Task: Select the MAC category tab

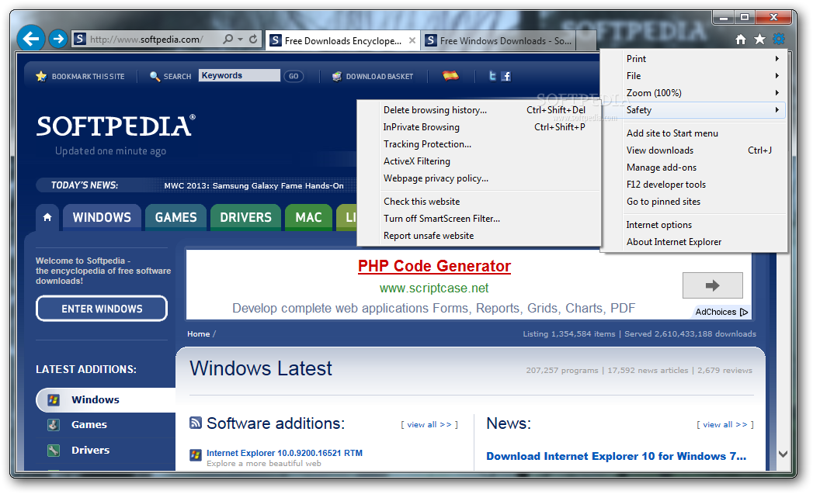Action: pyautogui.click(x=308, y=217)
